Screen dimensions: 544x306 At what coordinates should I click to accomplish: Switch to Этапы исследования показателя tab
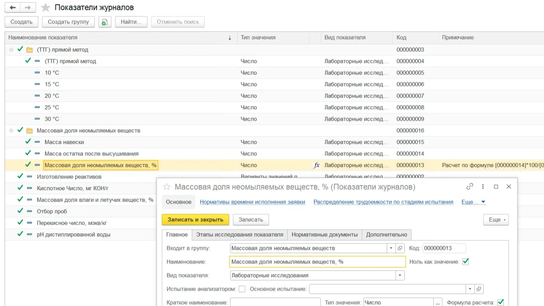coord(239,235)
